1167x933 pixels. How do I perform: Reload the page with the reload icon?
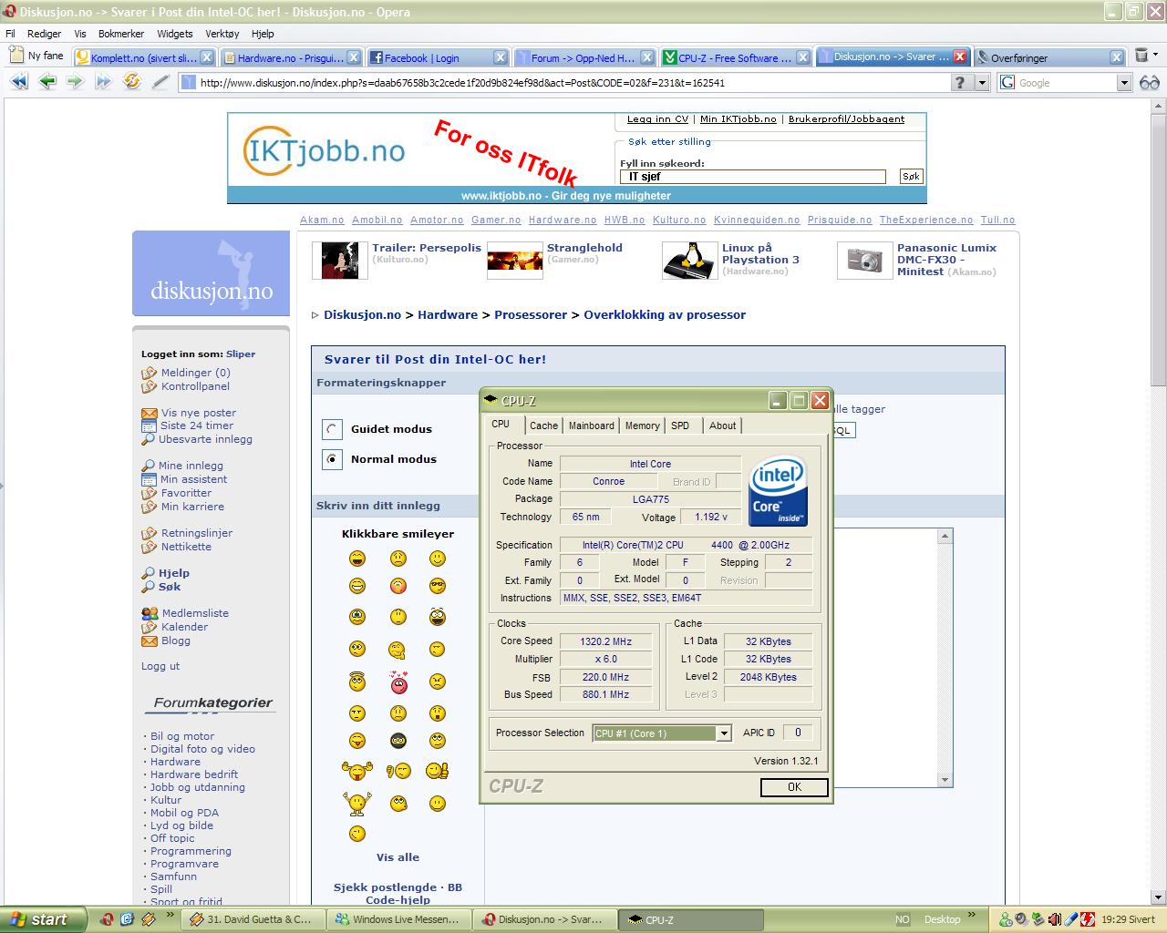132,82
